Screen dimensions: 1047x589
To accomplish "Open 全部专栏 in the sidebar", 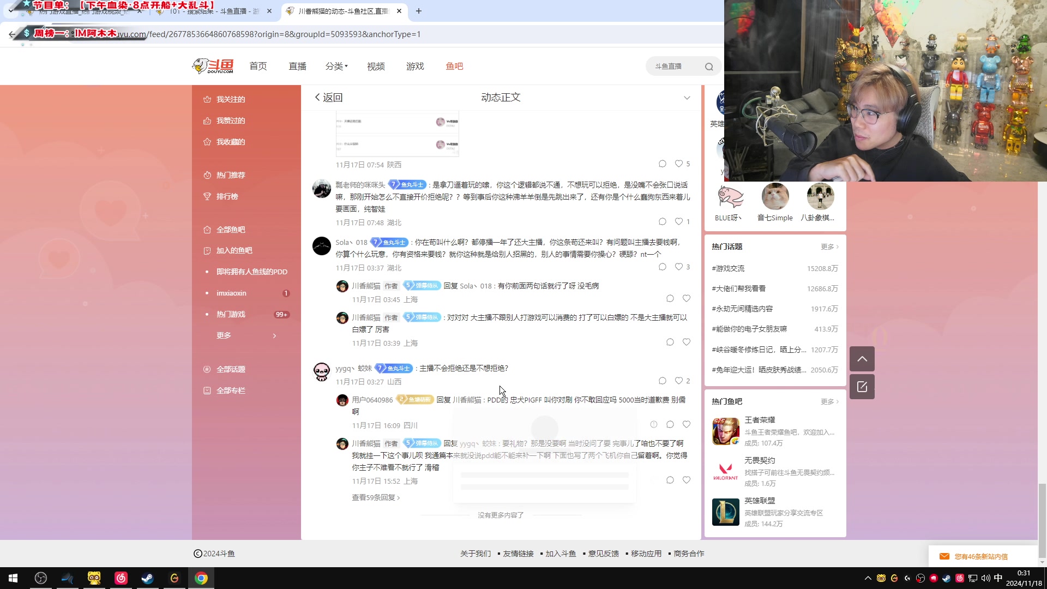I will (230, 390).
